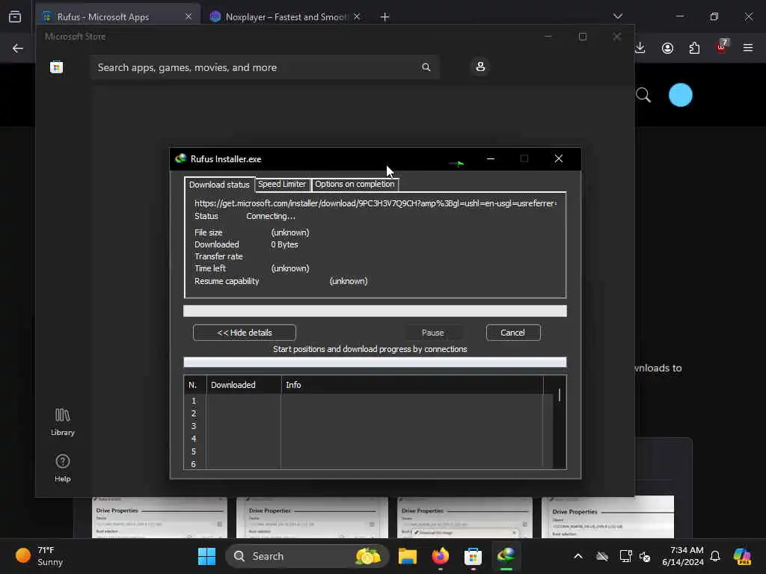
Task: Click the Rufus Installer title bar icon
Action: (x=181, y=158)
